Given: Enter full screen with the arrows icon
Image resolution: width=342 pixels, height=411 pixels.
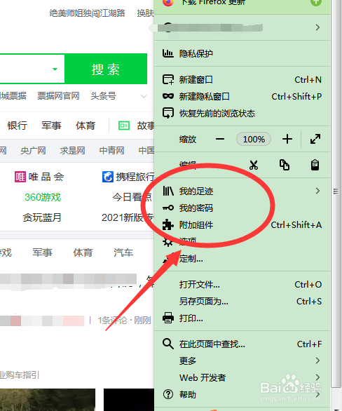Looking at the screenshot, I should (x=315, y=139).
